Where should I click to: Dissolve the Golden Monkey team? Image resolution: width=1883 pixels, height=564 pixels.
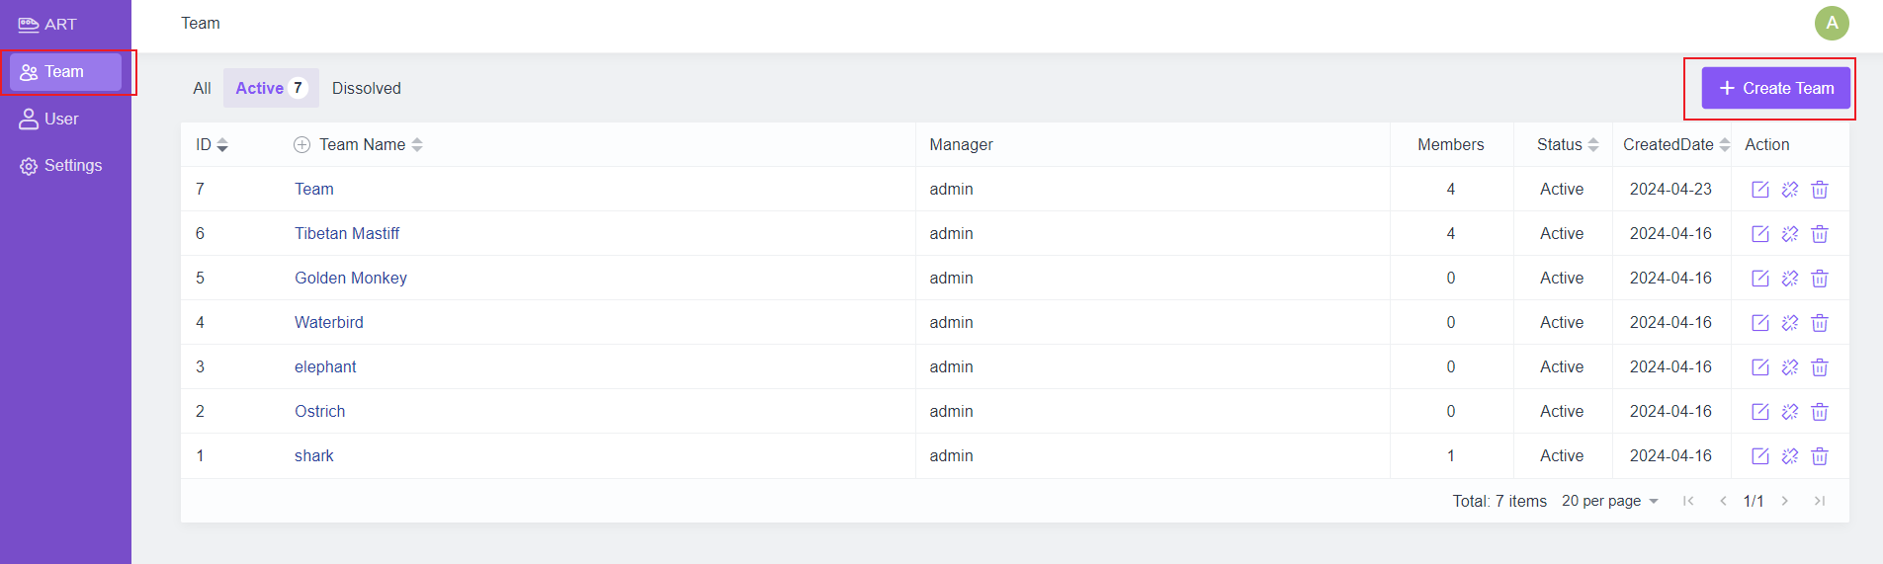1789,279
